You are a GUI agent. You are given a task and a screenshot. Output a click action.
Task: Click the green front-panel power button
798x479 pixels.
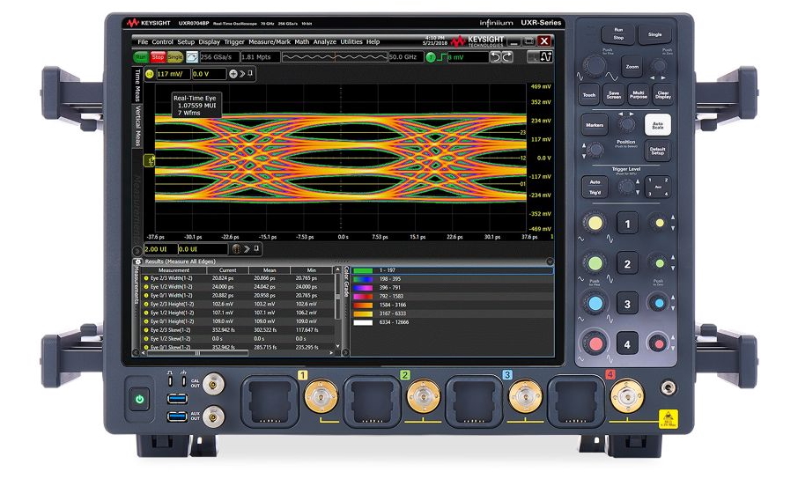tap(139, 399)
